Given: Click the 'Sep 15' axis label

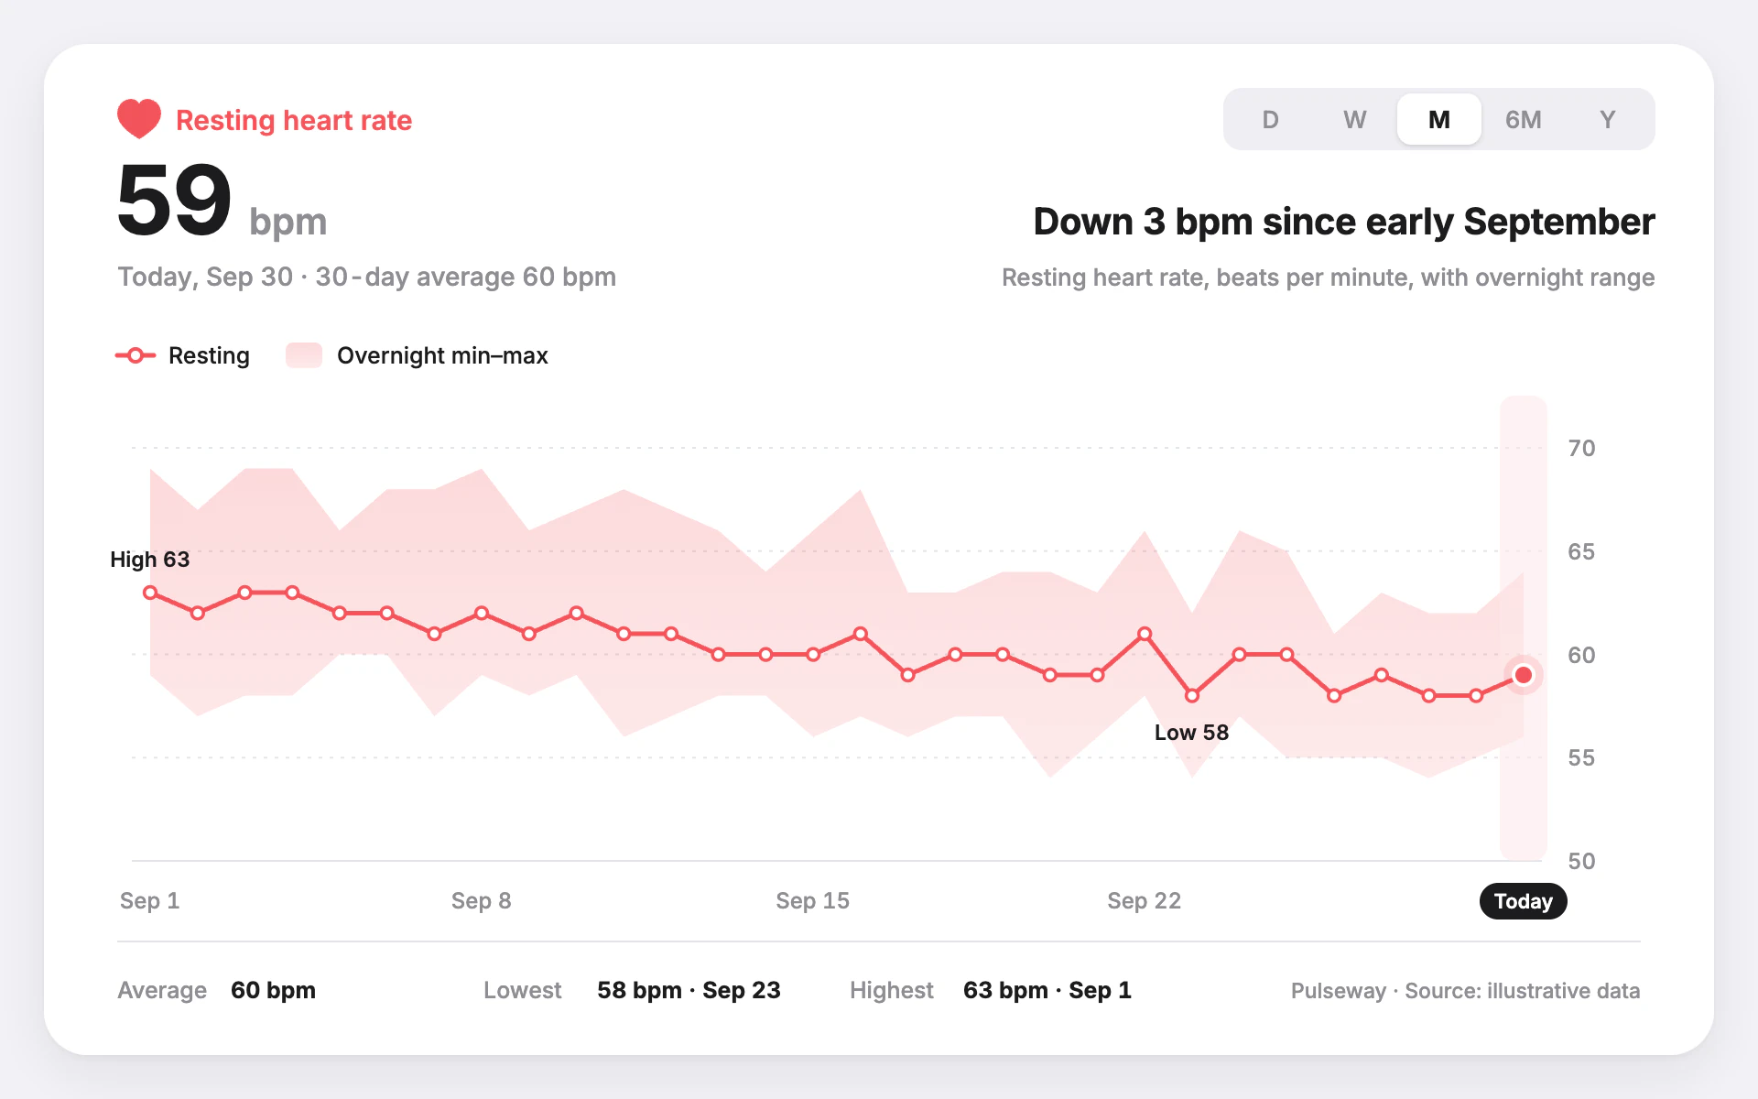Looking at the screenshot, I should 812,901.
